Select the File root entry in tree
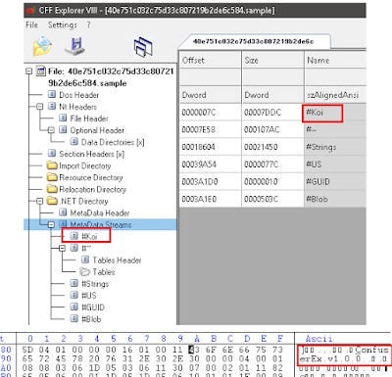Viewport: 392px width, 377px height. tap(111, 77)
